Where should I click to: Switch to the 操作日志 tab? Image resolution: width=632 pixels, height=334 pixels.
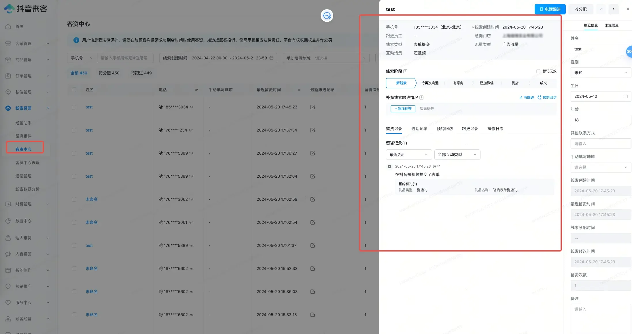click(495, 129)
